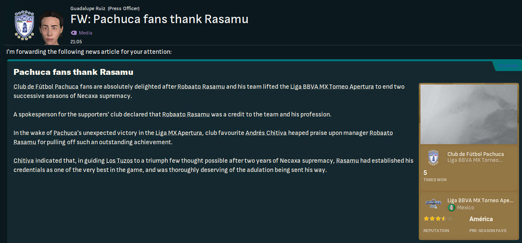Click the grey news image thumbnail
Image resolution: width=522 pixels, height=243 pixels.
468,114
